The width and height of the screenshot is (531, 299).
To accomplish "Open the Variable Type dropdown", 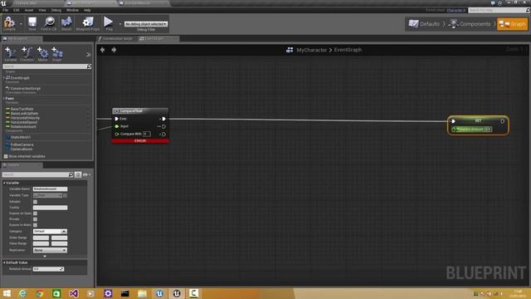I will tap(48, 195).
